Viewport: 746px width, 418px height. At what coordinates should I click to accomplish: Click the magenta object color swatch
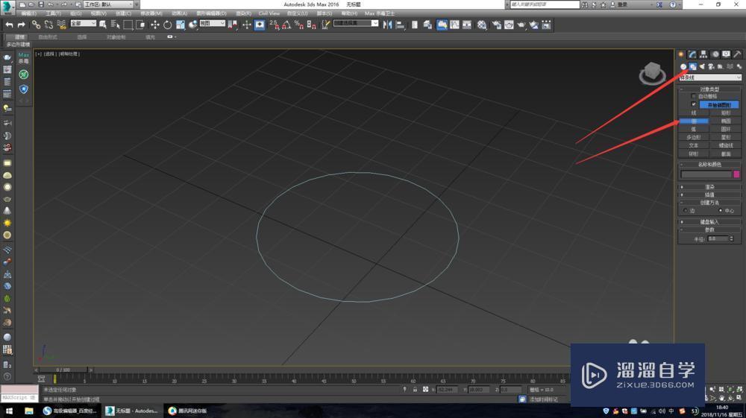pyautogui.click(x=737, y=174)
